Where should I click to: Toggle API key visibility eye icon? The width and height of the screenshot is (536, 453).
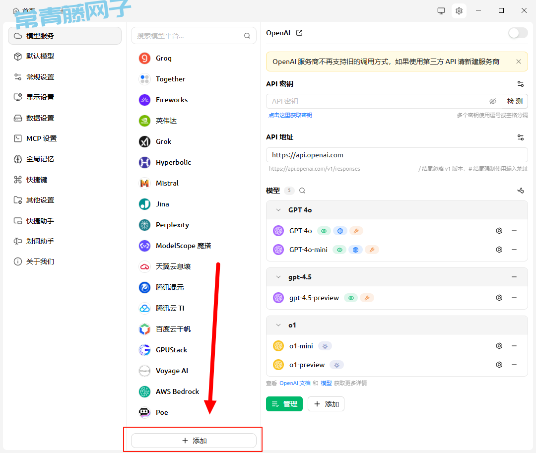[493, 101]
